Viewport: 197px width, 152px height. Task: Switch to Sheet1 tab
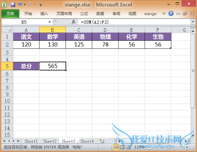tap(31, 141)
